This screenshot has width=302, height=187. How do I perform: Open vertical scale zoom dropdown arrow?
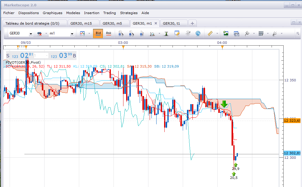(x=159, y=34)
